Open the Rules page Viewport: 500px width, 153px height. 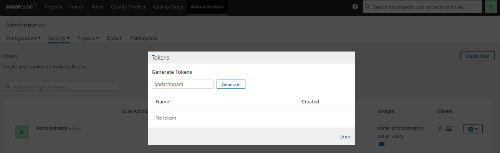tap(97, 7)
